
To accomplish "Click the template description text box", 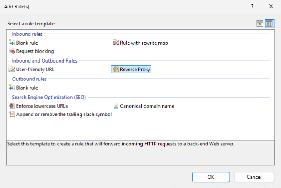I will [x=140, y=153].
